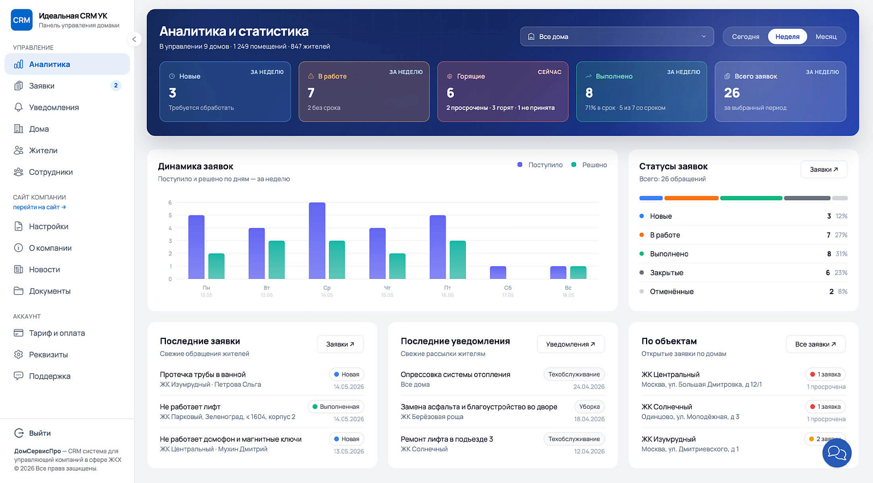Toggle the Решено legend series
Viewport: 873px width, 483px height.
tap(589, 165)
